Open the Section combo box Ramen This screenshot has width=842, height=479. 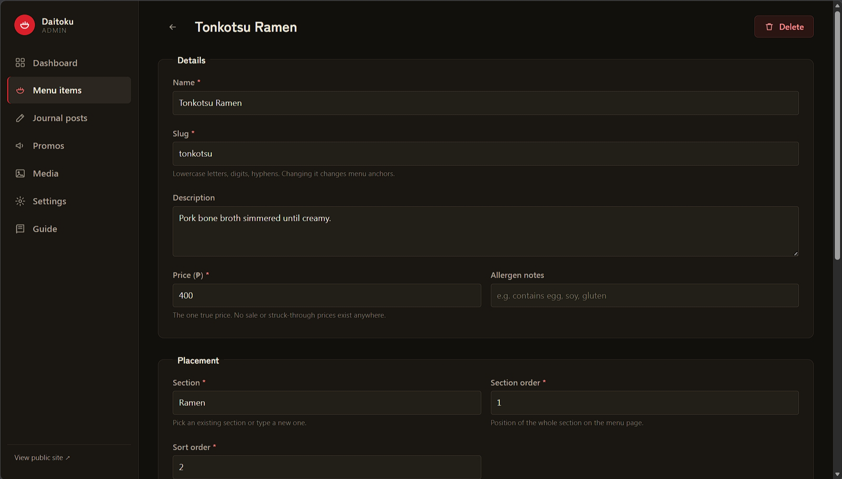327,403
